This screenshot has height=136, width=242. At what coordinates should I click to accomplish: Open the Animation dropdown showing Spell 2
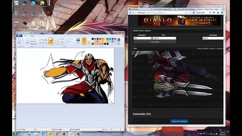pos(213,38)
